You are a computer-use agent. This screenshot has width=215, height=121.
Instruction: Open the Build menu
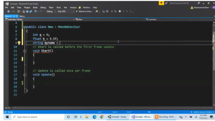tap(35, 7)
